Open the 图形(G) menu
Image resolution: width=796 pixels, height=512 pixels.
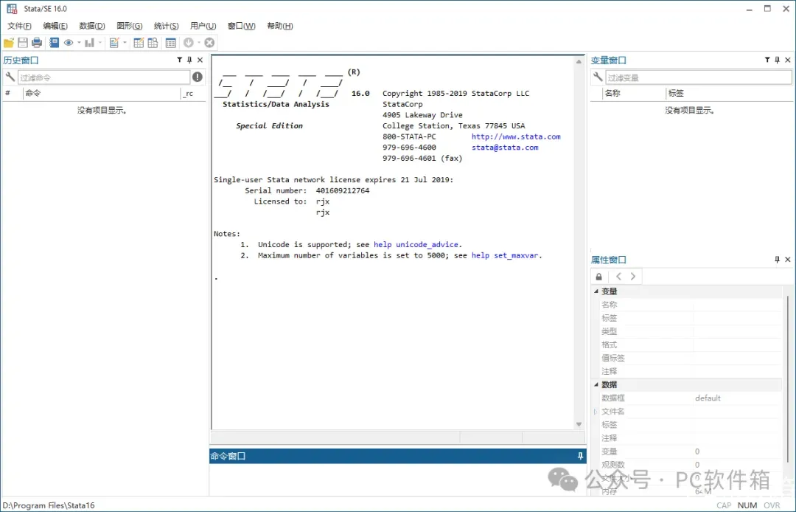130,26
